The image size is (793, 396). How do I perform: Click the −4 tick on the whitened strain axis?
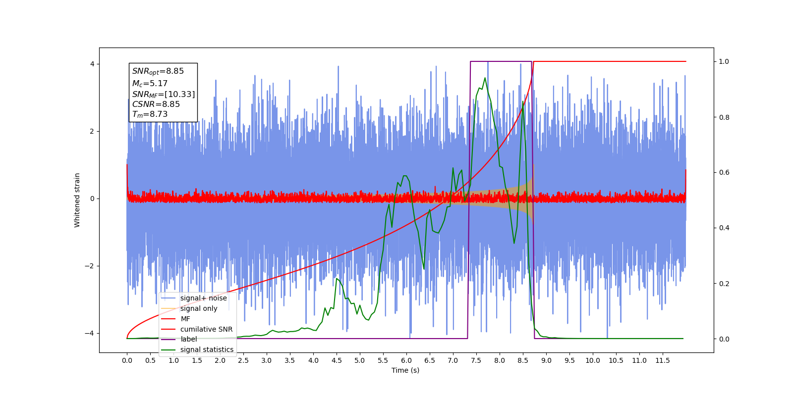point(90,333)
